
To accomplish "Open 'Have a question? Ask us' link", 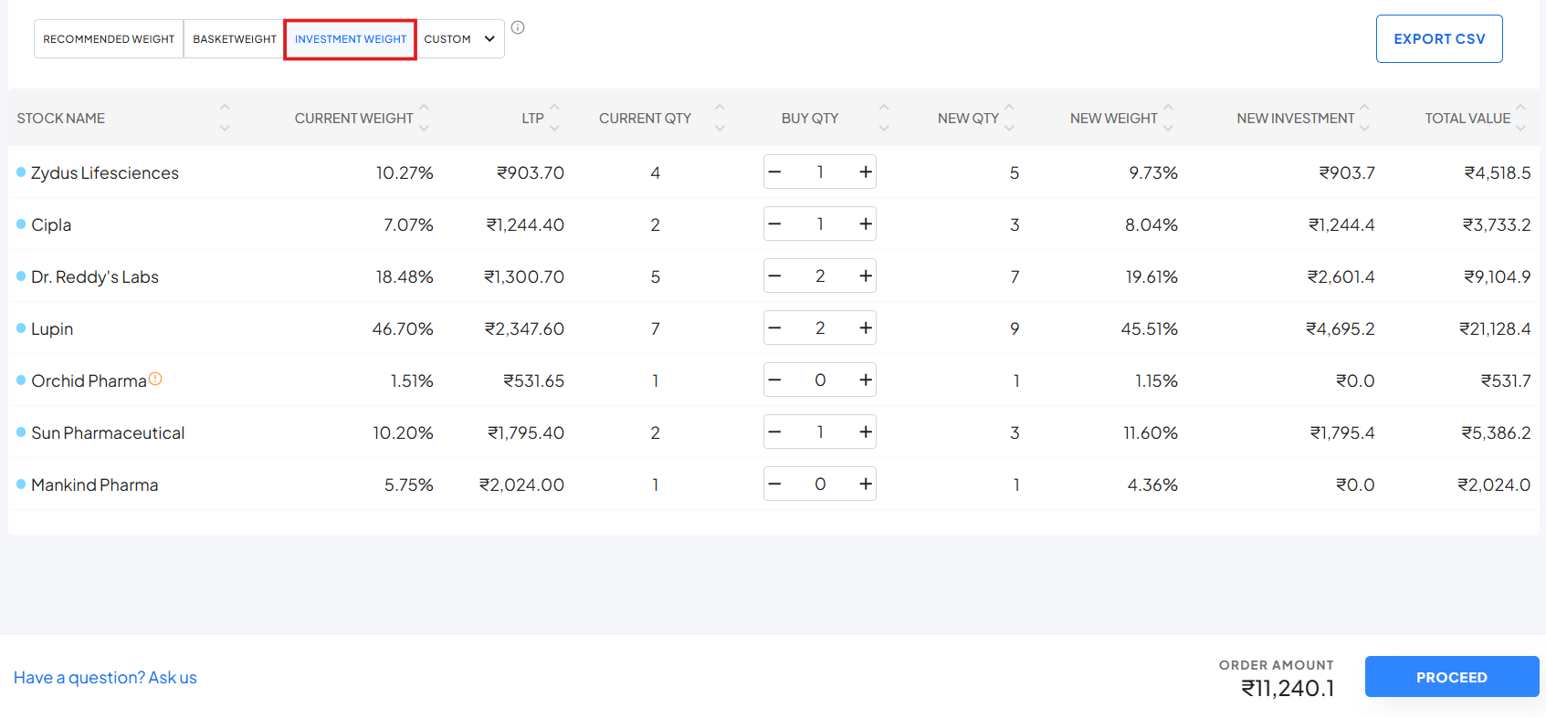I will pos(105,678).
